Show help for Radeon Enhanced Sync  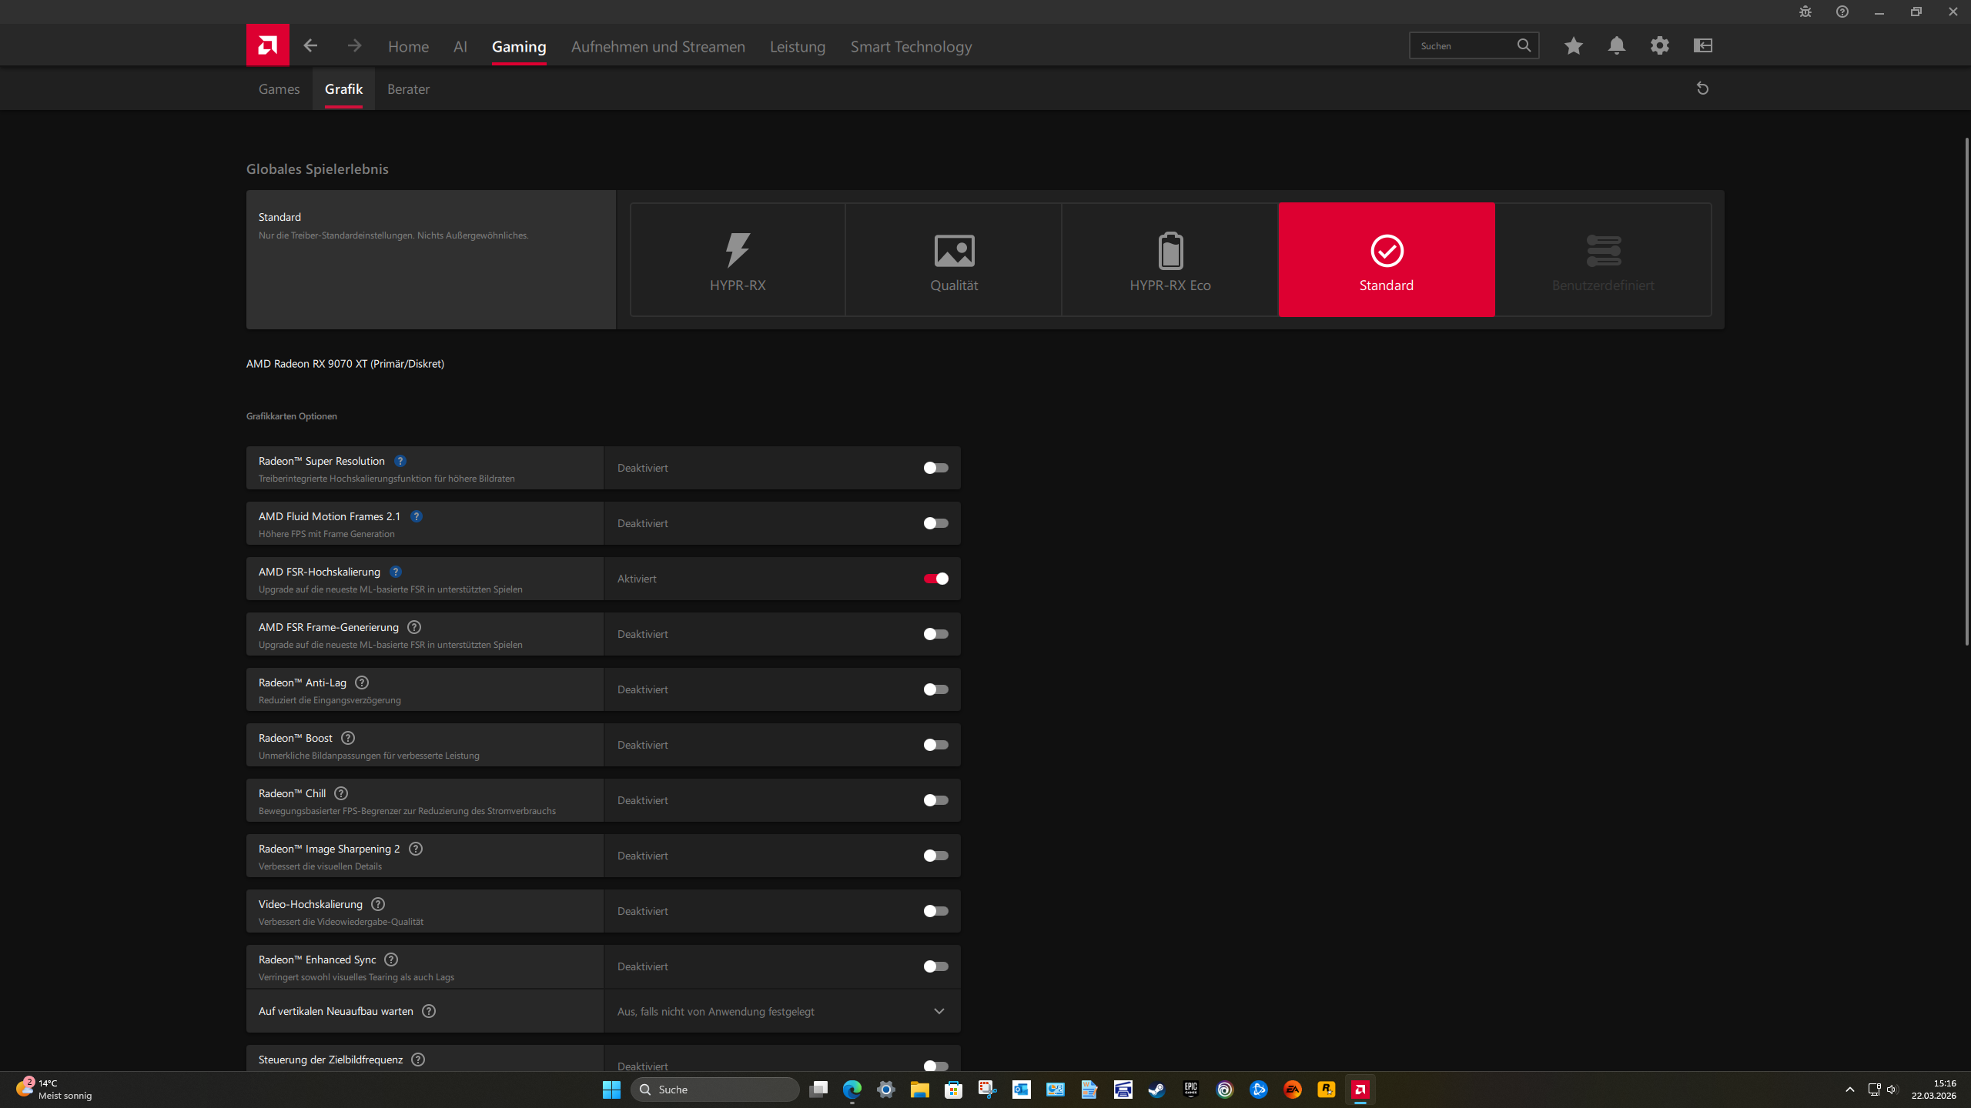[391, 959]
